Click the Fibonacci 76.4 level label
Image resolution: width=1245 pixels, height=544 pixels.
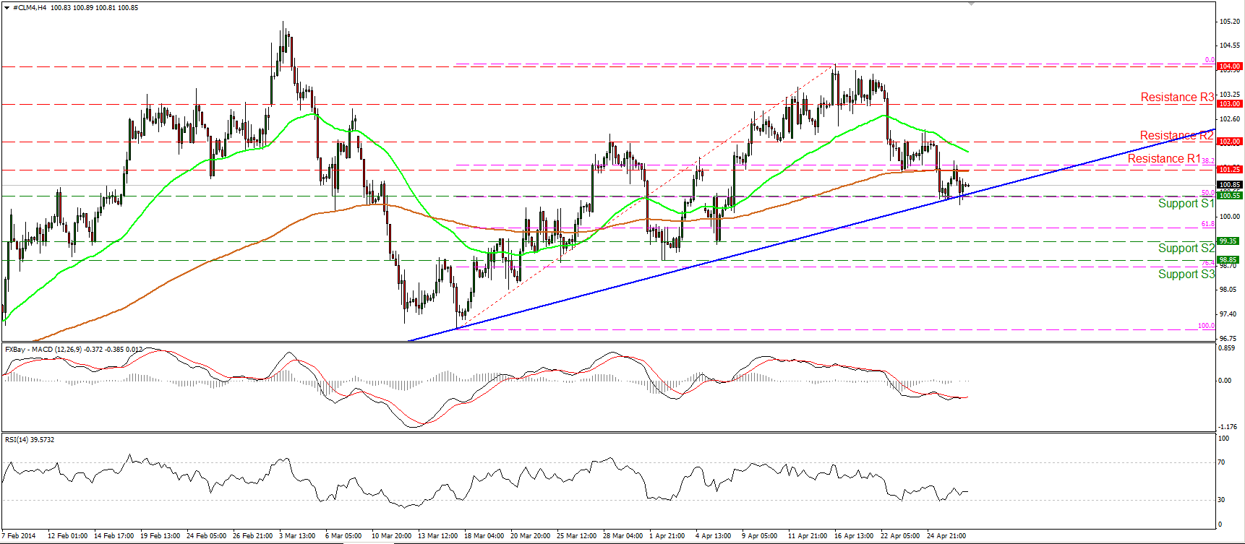1208,263
